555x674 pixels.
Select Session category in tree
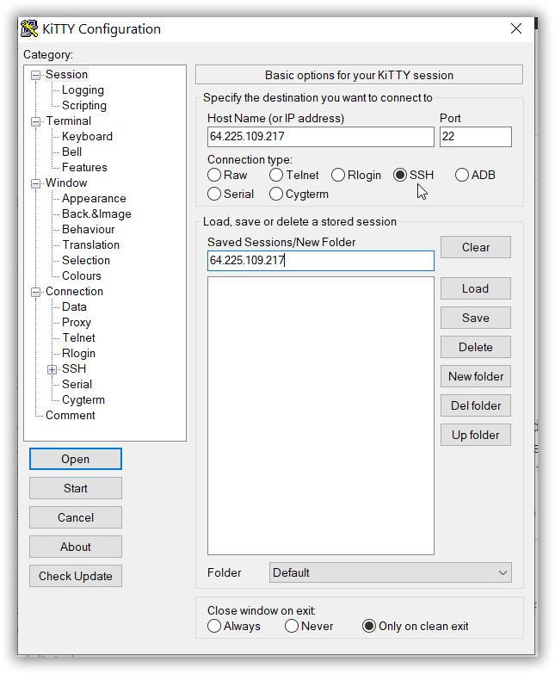pyautogui.click(x=66, y=74)
